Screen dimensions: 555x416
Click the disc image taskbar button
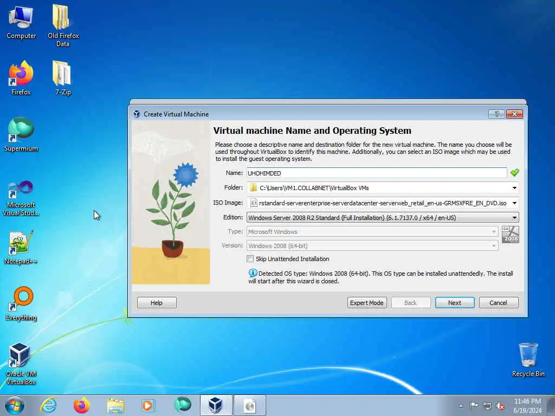[x=249, y=405]
